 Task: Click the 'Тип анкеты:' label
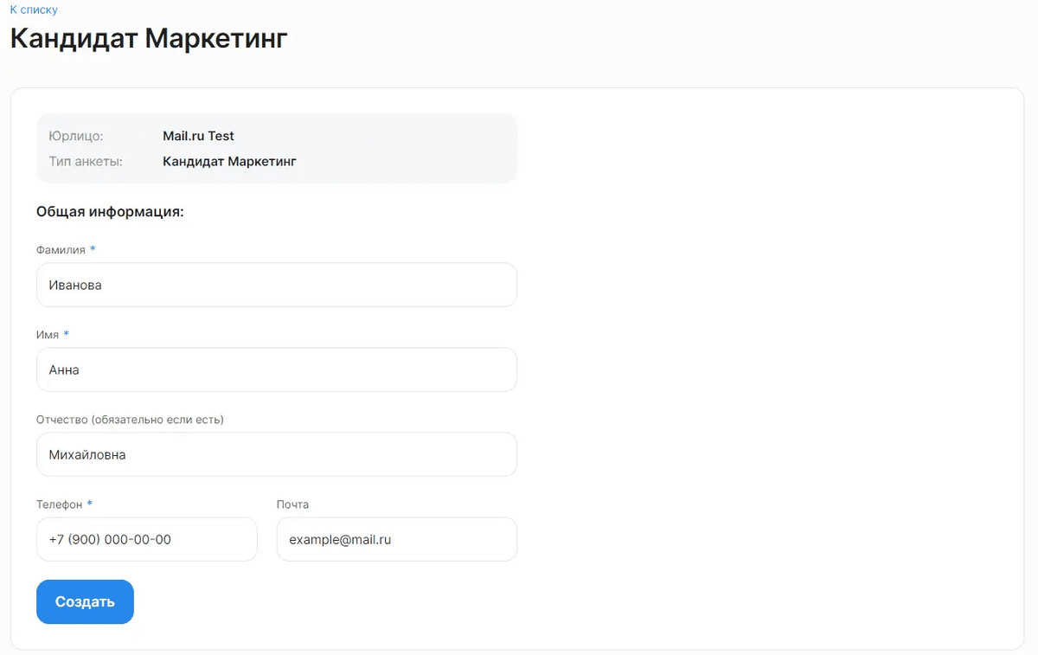click(86, 161)
